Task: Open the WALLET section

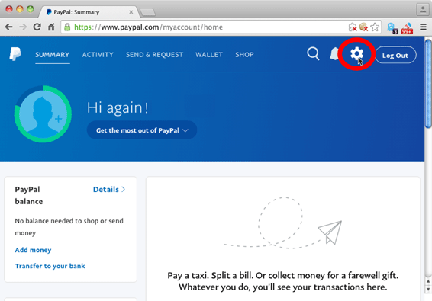Action: click(x=209, y=55)
